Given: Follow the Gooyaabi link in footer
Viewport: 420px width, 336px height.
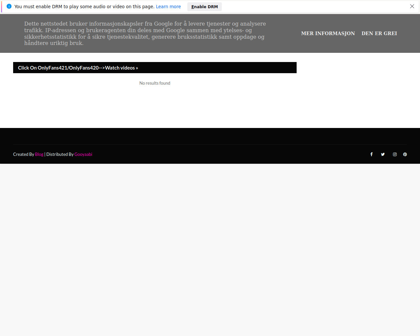Looking at the screenshot, I should (x=83, y=154).
